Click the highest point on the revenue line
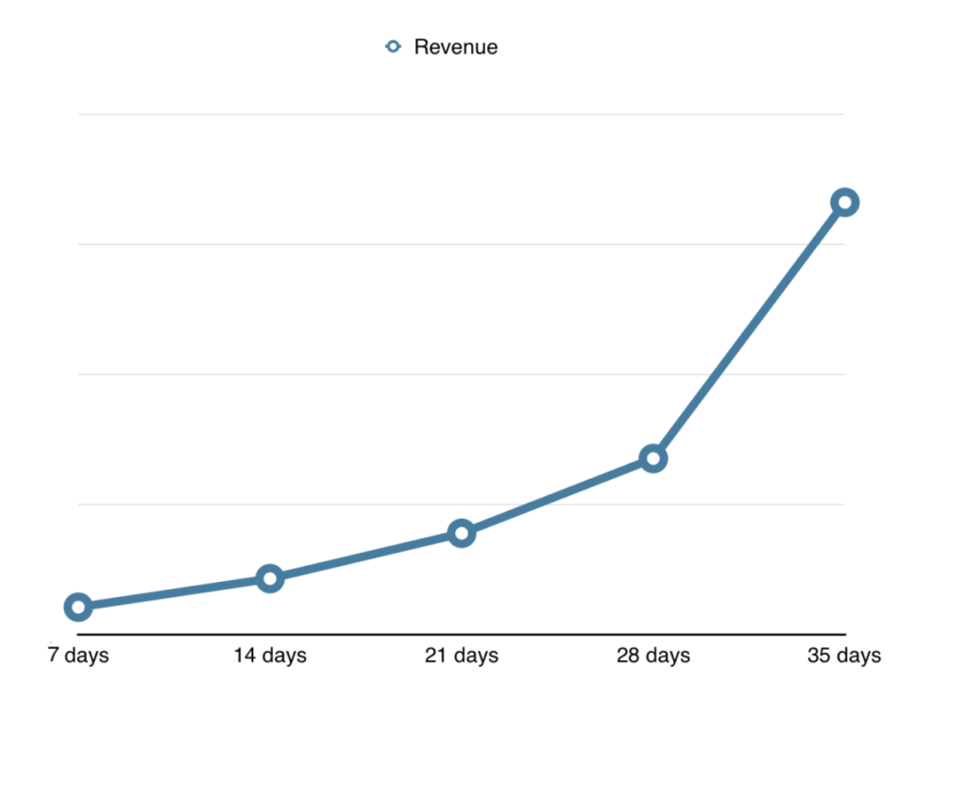 [845, 200]
